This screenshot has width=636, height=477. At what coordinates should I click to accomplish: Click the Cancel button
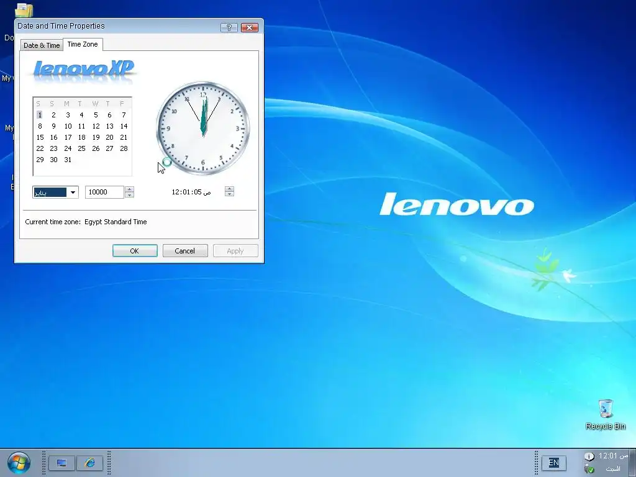click(185, 251)
